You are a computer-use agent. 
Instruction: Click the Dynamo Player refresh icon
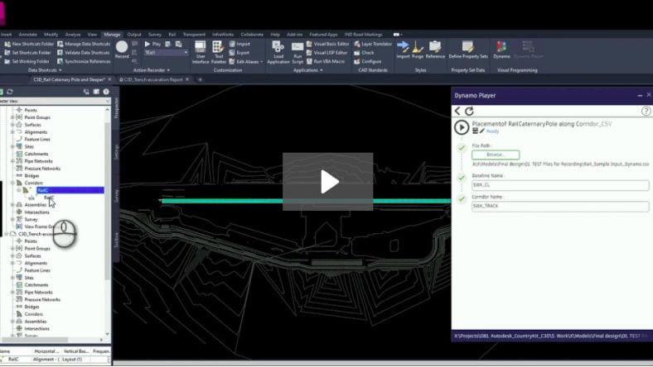(469, 111)
